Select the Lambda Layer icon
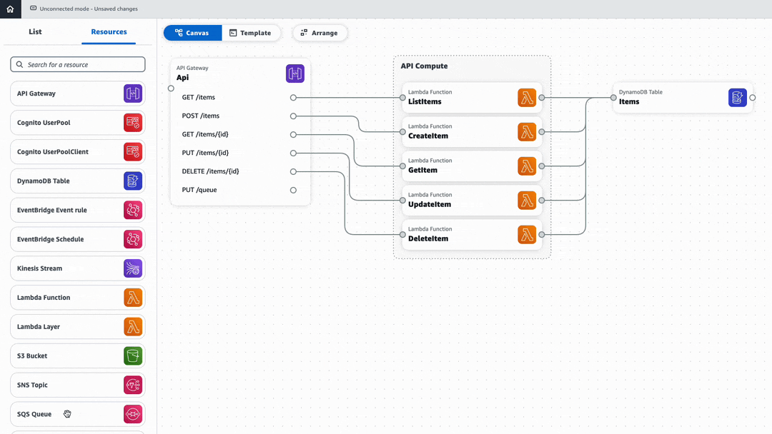 [133, 326]
